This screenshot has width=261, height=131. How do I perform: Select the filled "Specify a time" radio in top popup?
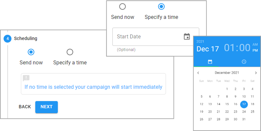[161, 7]
